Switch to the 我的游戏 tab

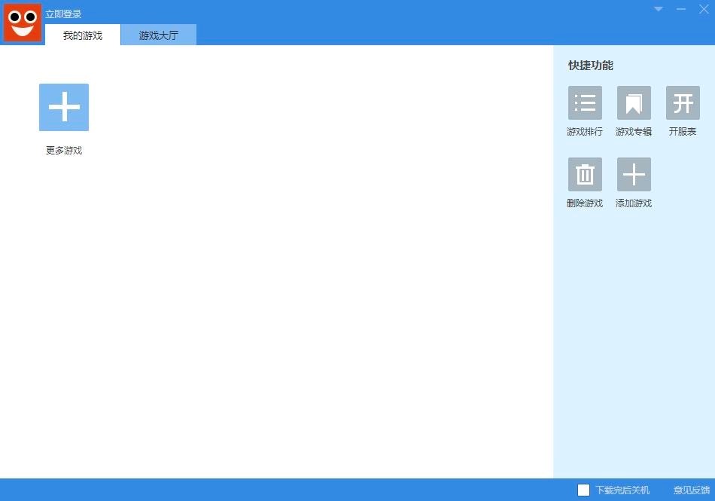(x=83, y=35)
